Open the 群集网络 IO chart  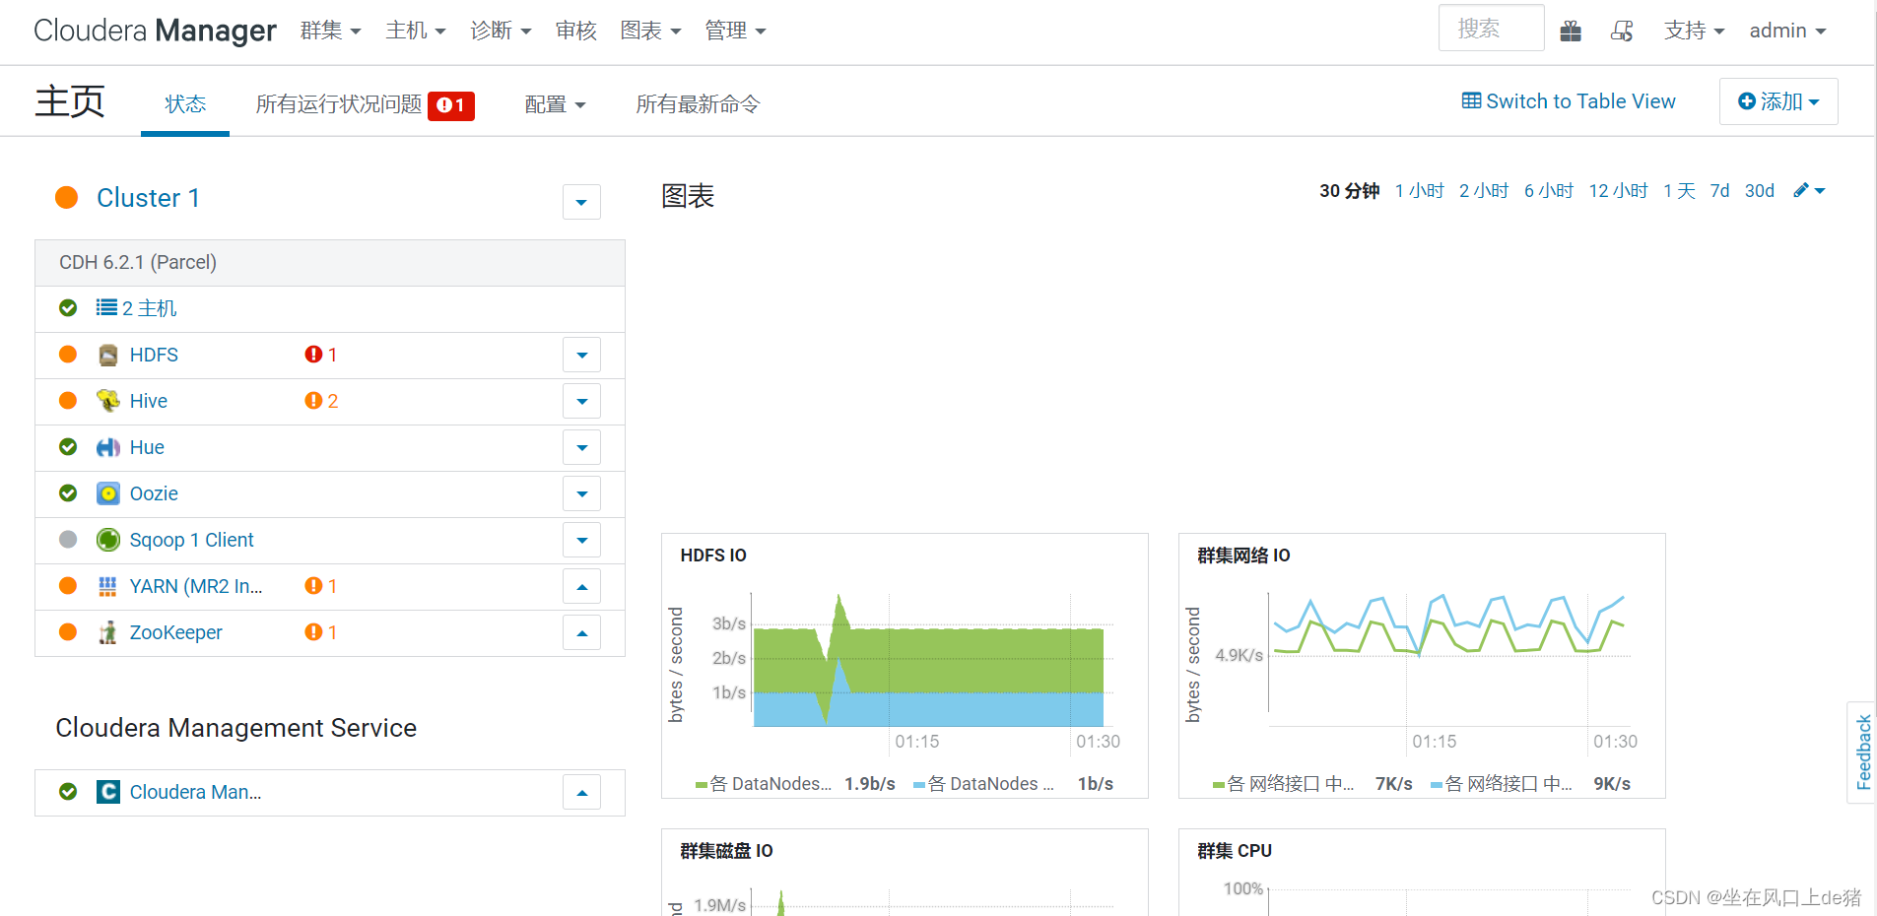pyautogui.click(x=1422, y=666)
